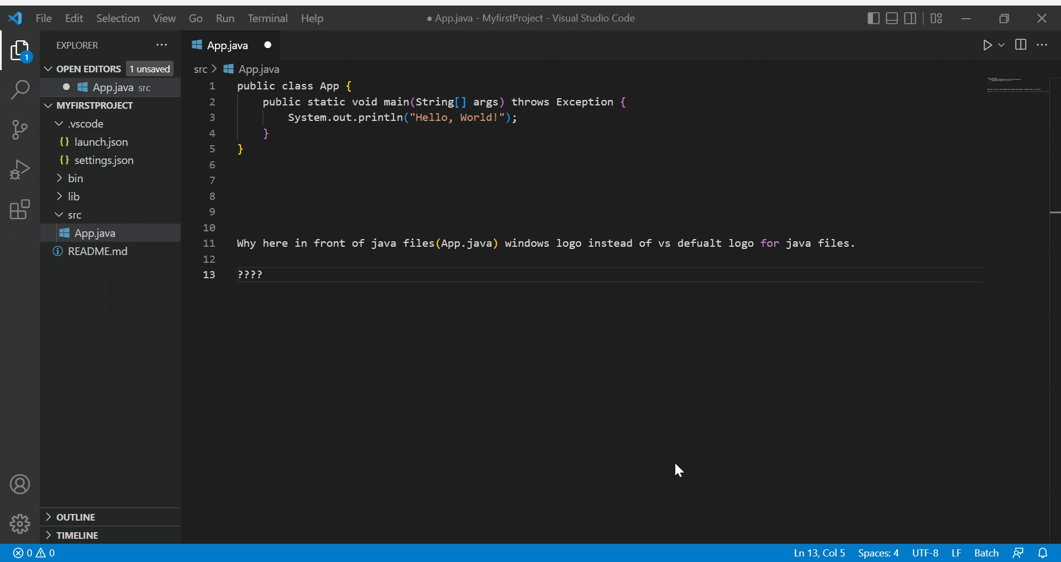Open the Search view

(20, 90)
